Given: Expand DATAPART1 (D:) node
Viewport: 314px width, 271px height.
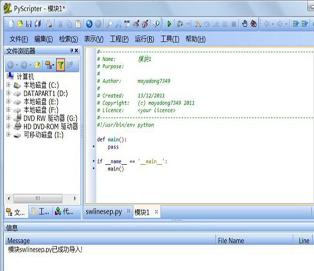Looking at the screenshot, I should coord(8,93).
